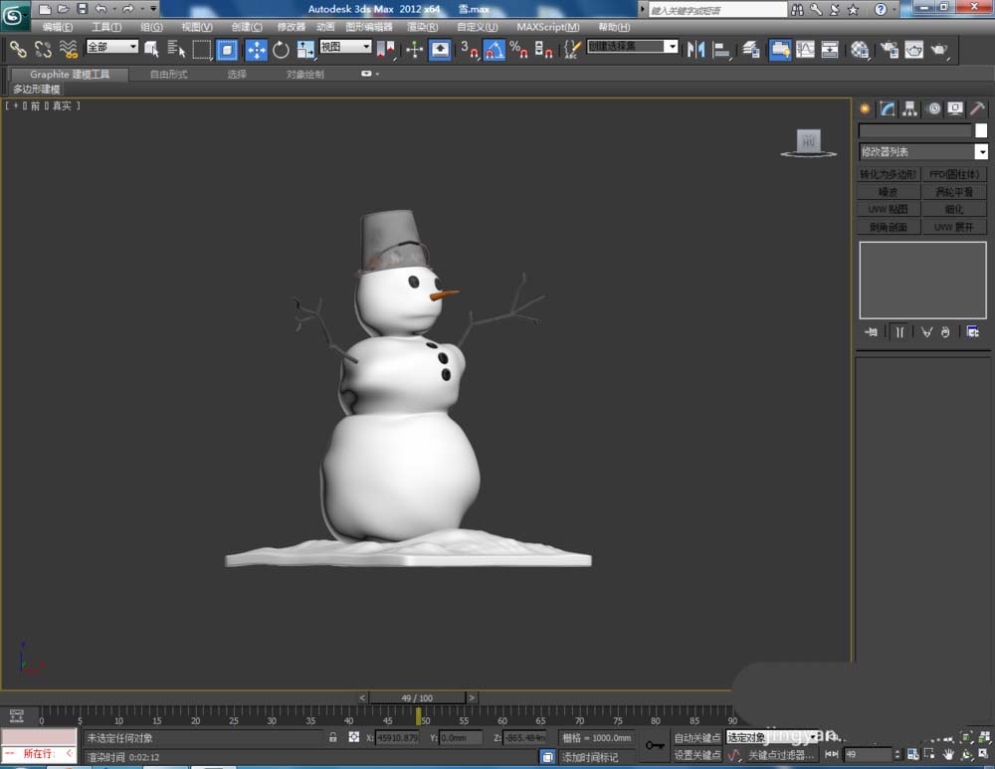Image resolution: width=995 pixels, height=769 pixels.
Task: Toggle the Spinner Snap button
Action: [543, 50]
